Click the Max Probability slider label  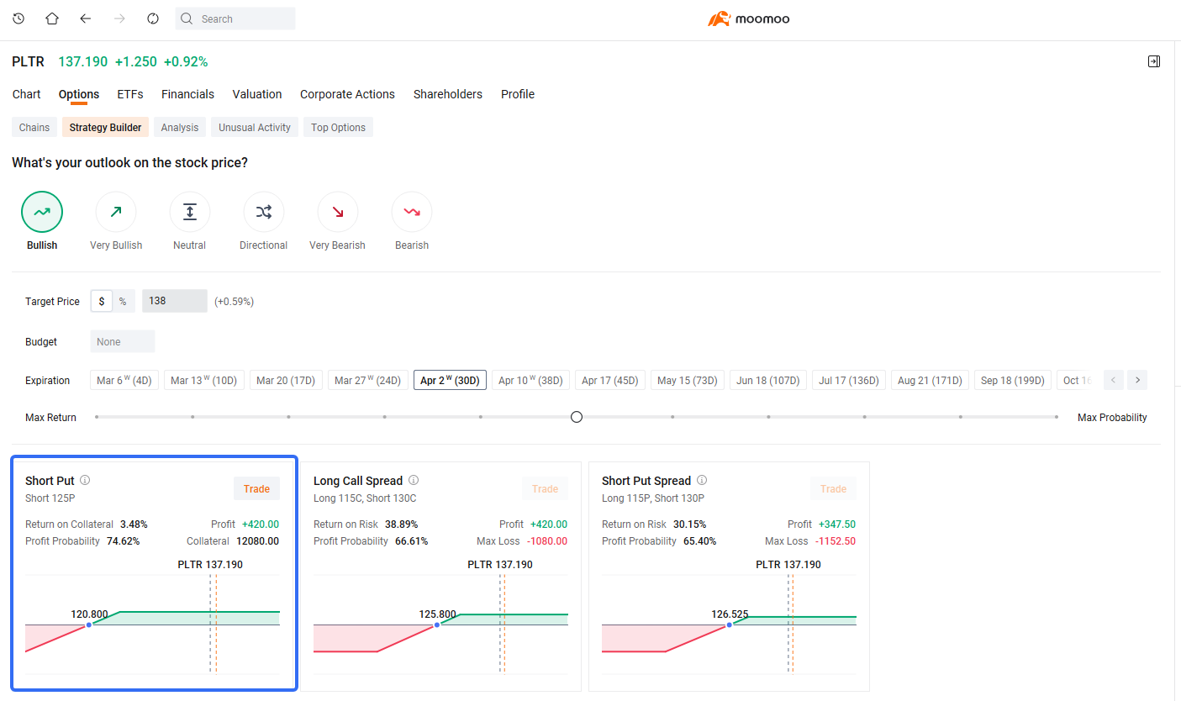click(1112, 418)
